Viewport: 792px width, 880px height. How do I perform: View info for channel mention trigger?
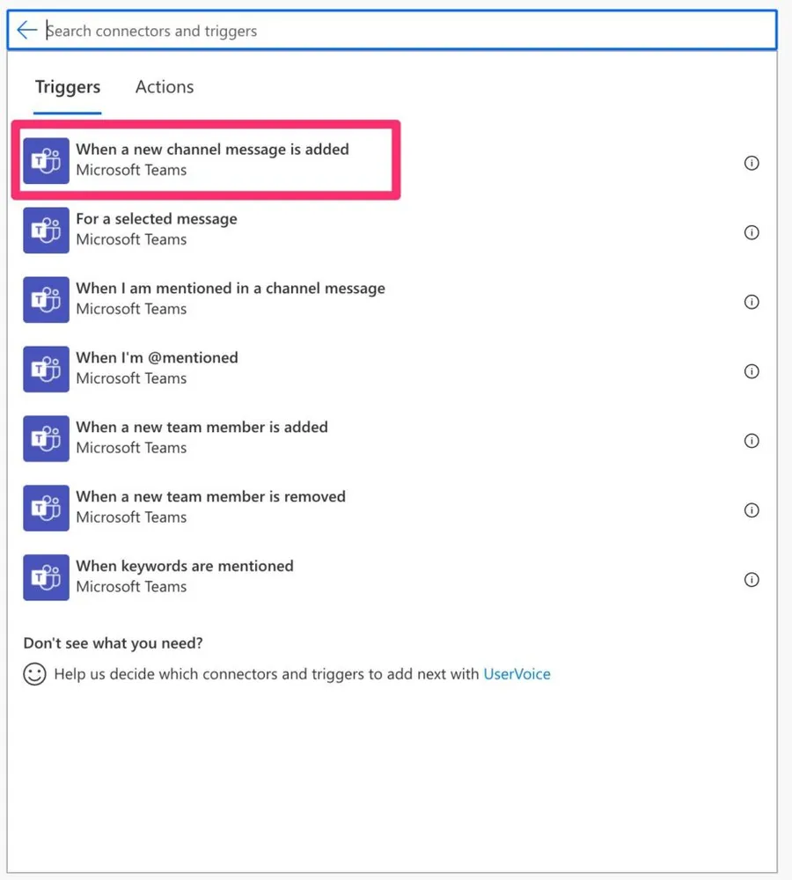tap(752, 302)
